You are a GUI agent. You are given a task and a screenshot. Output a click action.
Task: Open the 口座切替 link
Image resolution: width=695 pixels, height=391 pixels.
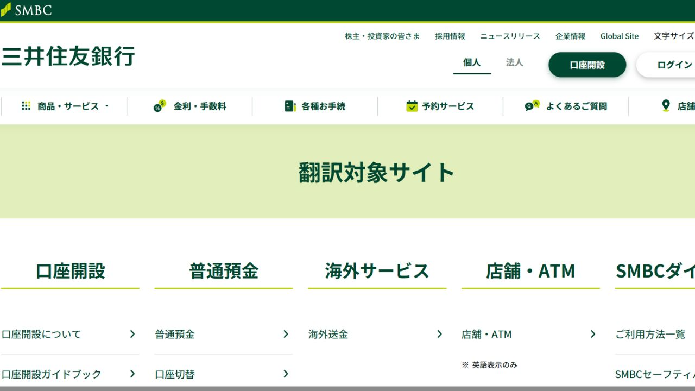[x=175, y=374]
